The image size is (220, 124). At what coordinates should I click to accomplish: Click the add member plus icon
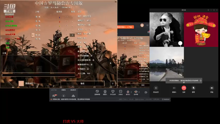[x=156, y=88]
